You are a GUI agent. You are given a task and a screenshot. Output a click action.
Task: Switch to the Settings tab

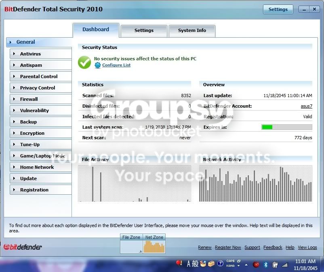click(x=144, y=31)
